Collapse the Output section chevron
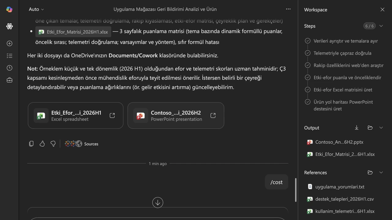 pyautogui.click(x=381, y=128)
